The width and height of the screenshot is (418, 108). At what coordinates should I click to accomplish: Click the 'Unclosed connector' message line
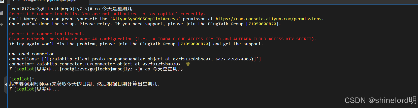click(x=32, y=54)
